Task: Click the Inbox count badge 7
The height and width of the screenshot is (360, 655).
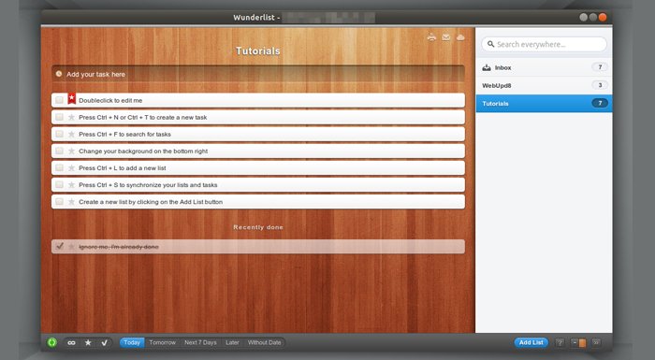Action: click(600, 67)
